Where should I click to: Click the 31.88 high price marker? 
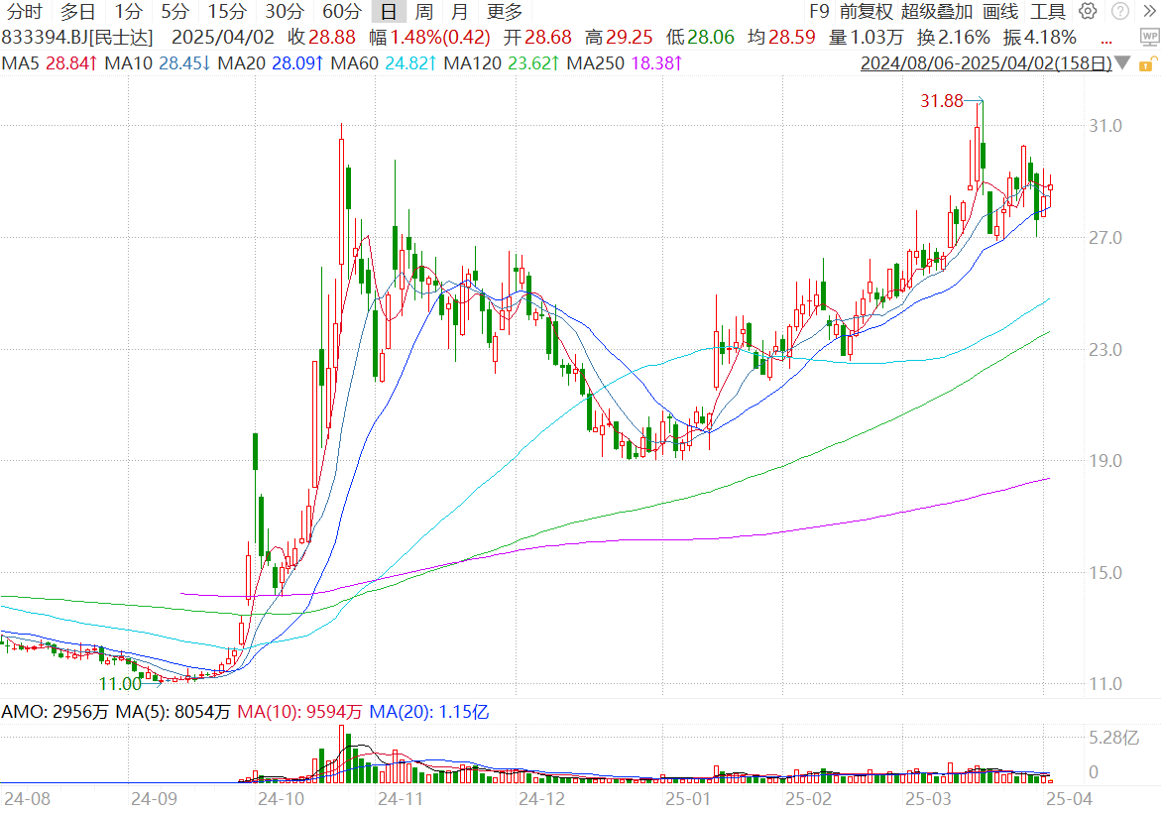tap(941, 101)
